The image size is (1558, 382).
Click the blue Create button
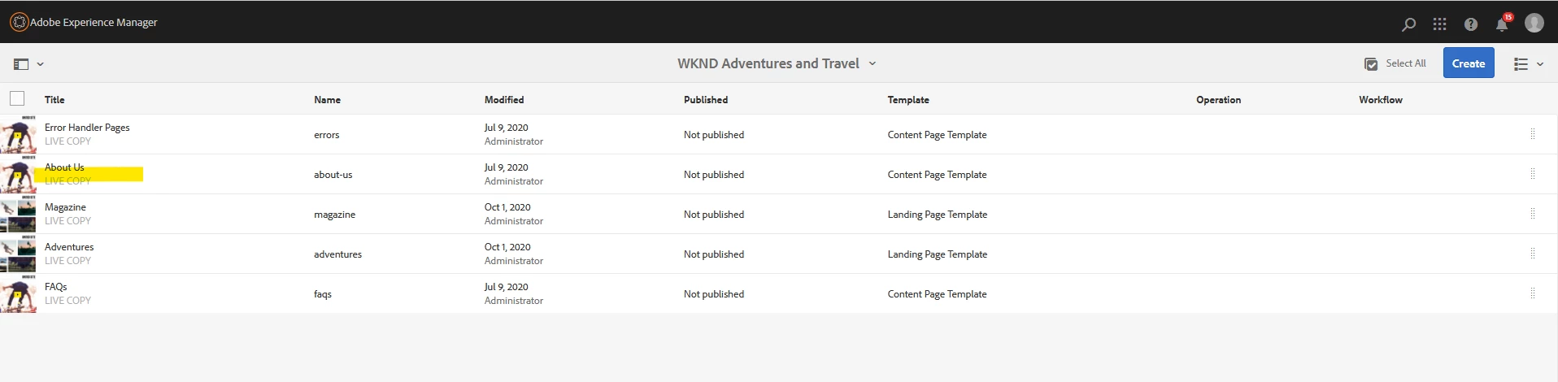click(1469, 63)
